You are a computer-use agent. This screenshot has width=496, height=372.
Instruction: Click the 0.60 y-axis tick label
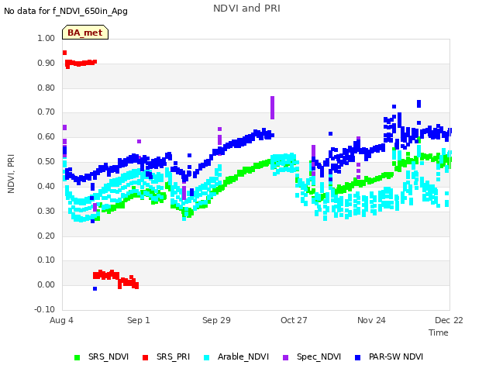46,136
